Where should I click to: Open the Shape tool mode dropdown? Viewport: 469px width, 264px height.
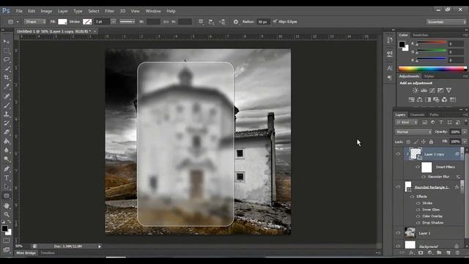click(35, 21)
